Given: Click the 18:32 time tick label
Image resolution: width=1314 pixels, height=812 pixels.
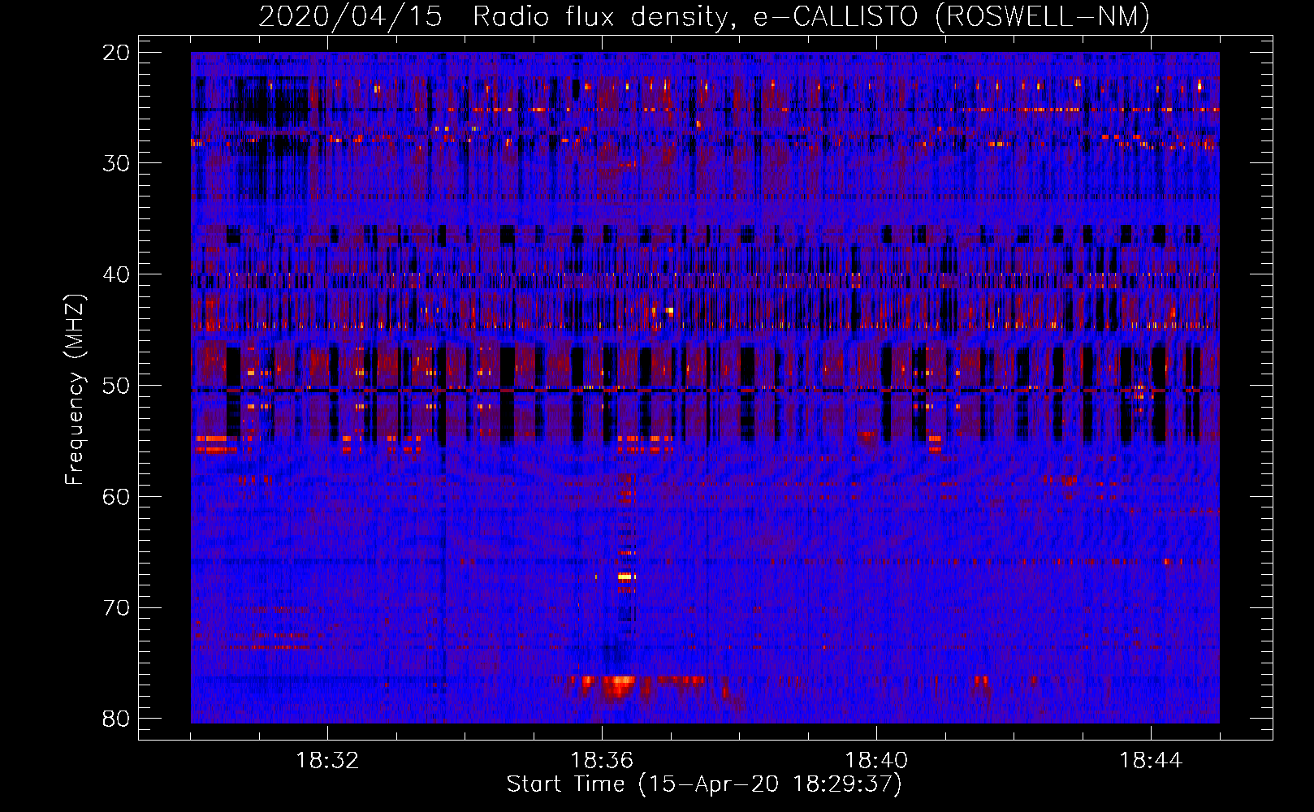Looking at the screenshot, I should (x=327, y=760).
